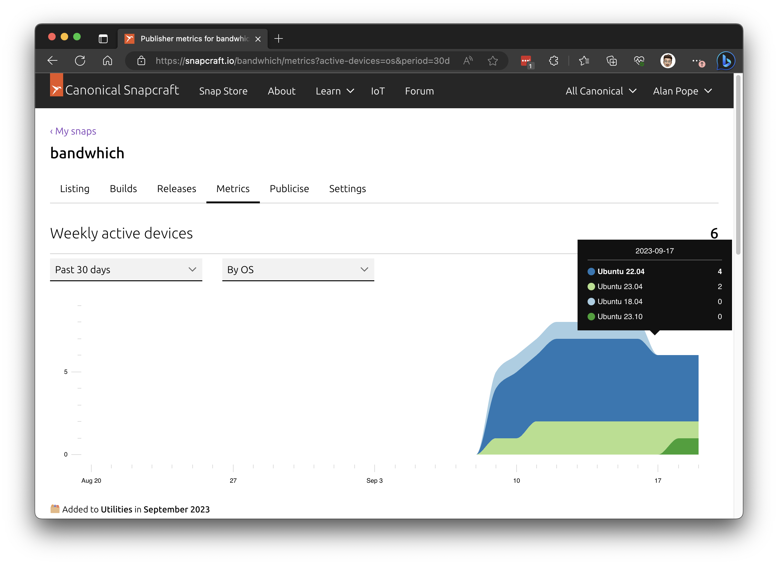778x565 pixels.
Task: Open the user profile avatar
Action: [x=668, y=61]
